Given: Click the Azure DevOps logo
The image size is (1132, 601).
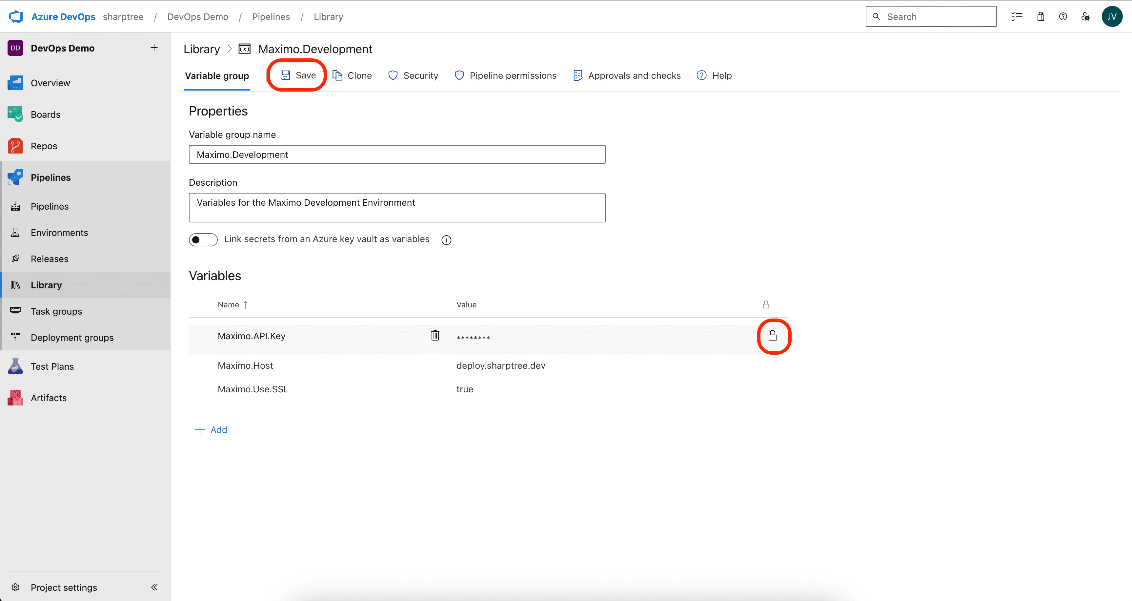Looking at the screenshot, I should pyautogui.click(x=16, y=17).
